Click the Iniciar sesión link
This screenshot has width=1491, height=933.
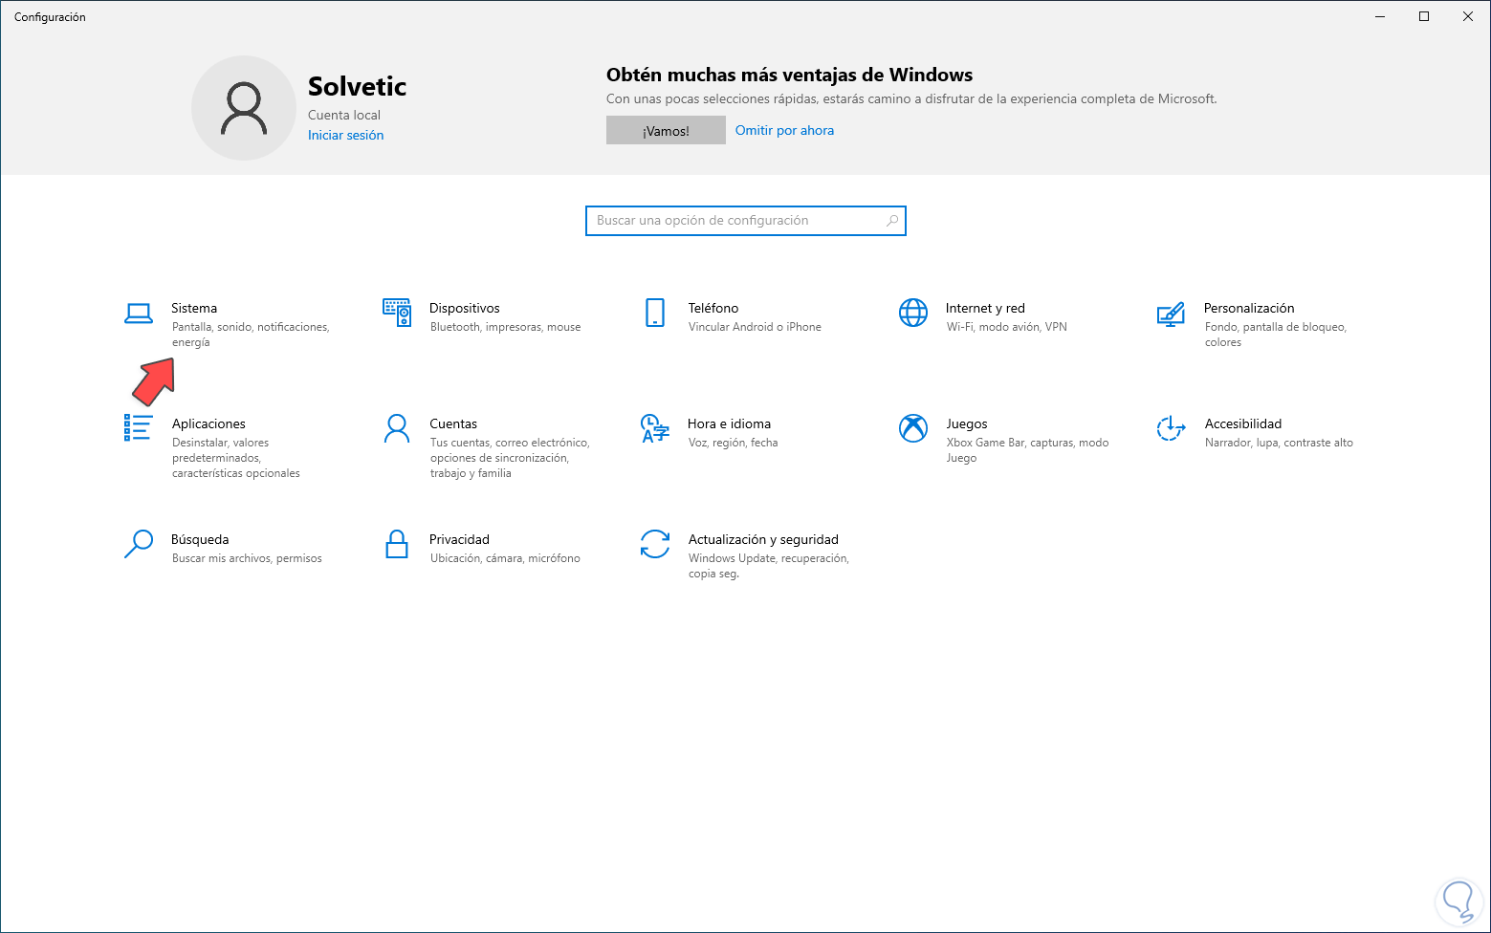tap(345, 135)
